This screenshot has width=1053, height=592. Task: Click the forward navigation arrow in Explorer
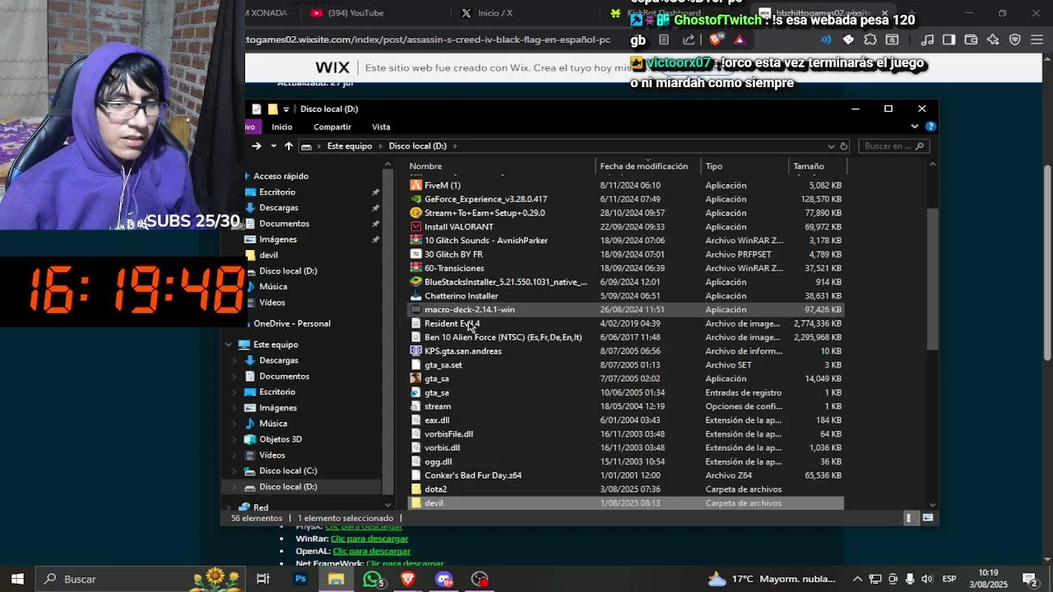257,146
